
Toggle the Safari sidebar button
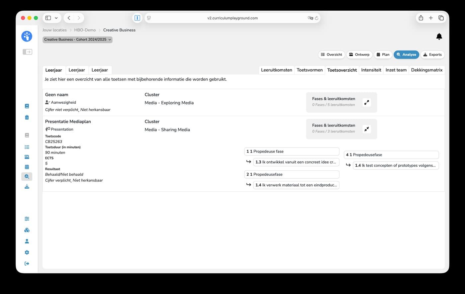[x=48, y=18]
